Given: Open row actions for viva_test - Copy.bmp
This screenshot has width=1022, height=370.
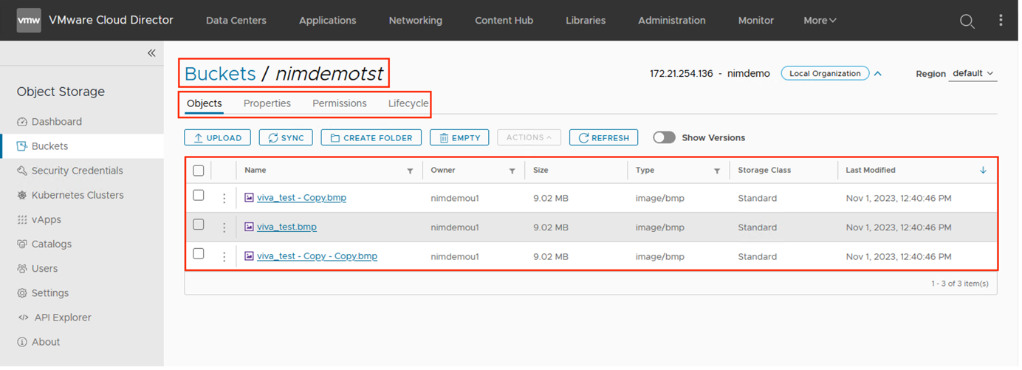Looking at the screenshot, I should tap(224, 199).
